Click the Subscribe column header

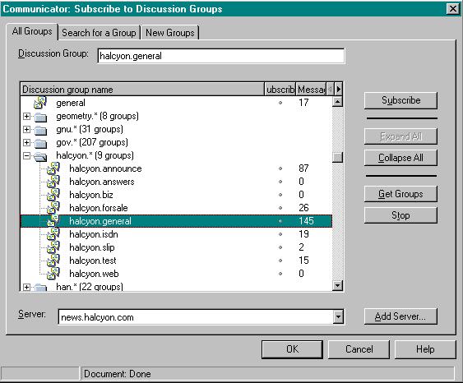point(280,89)
